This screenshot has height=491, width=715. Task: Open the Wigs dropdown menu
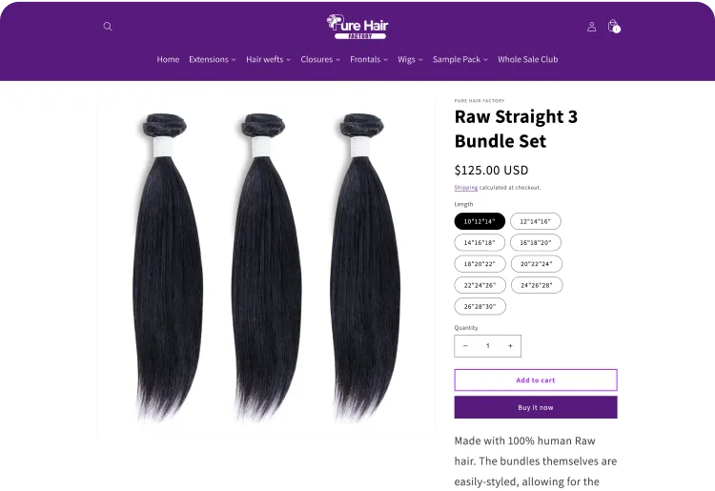click(x=410, y=59)
